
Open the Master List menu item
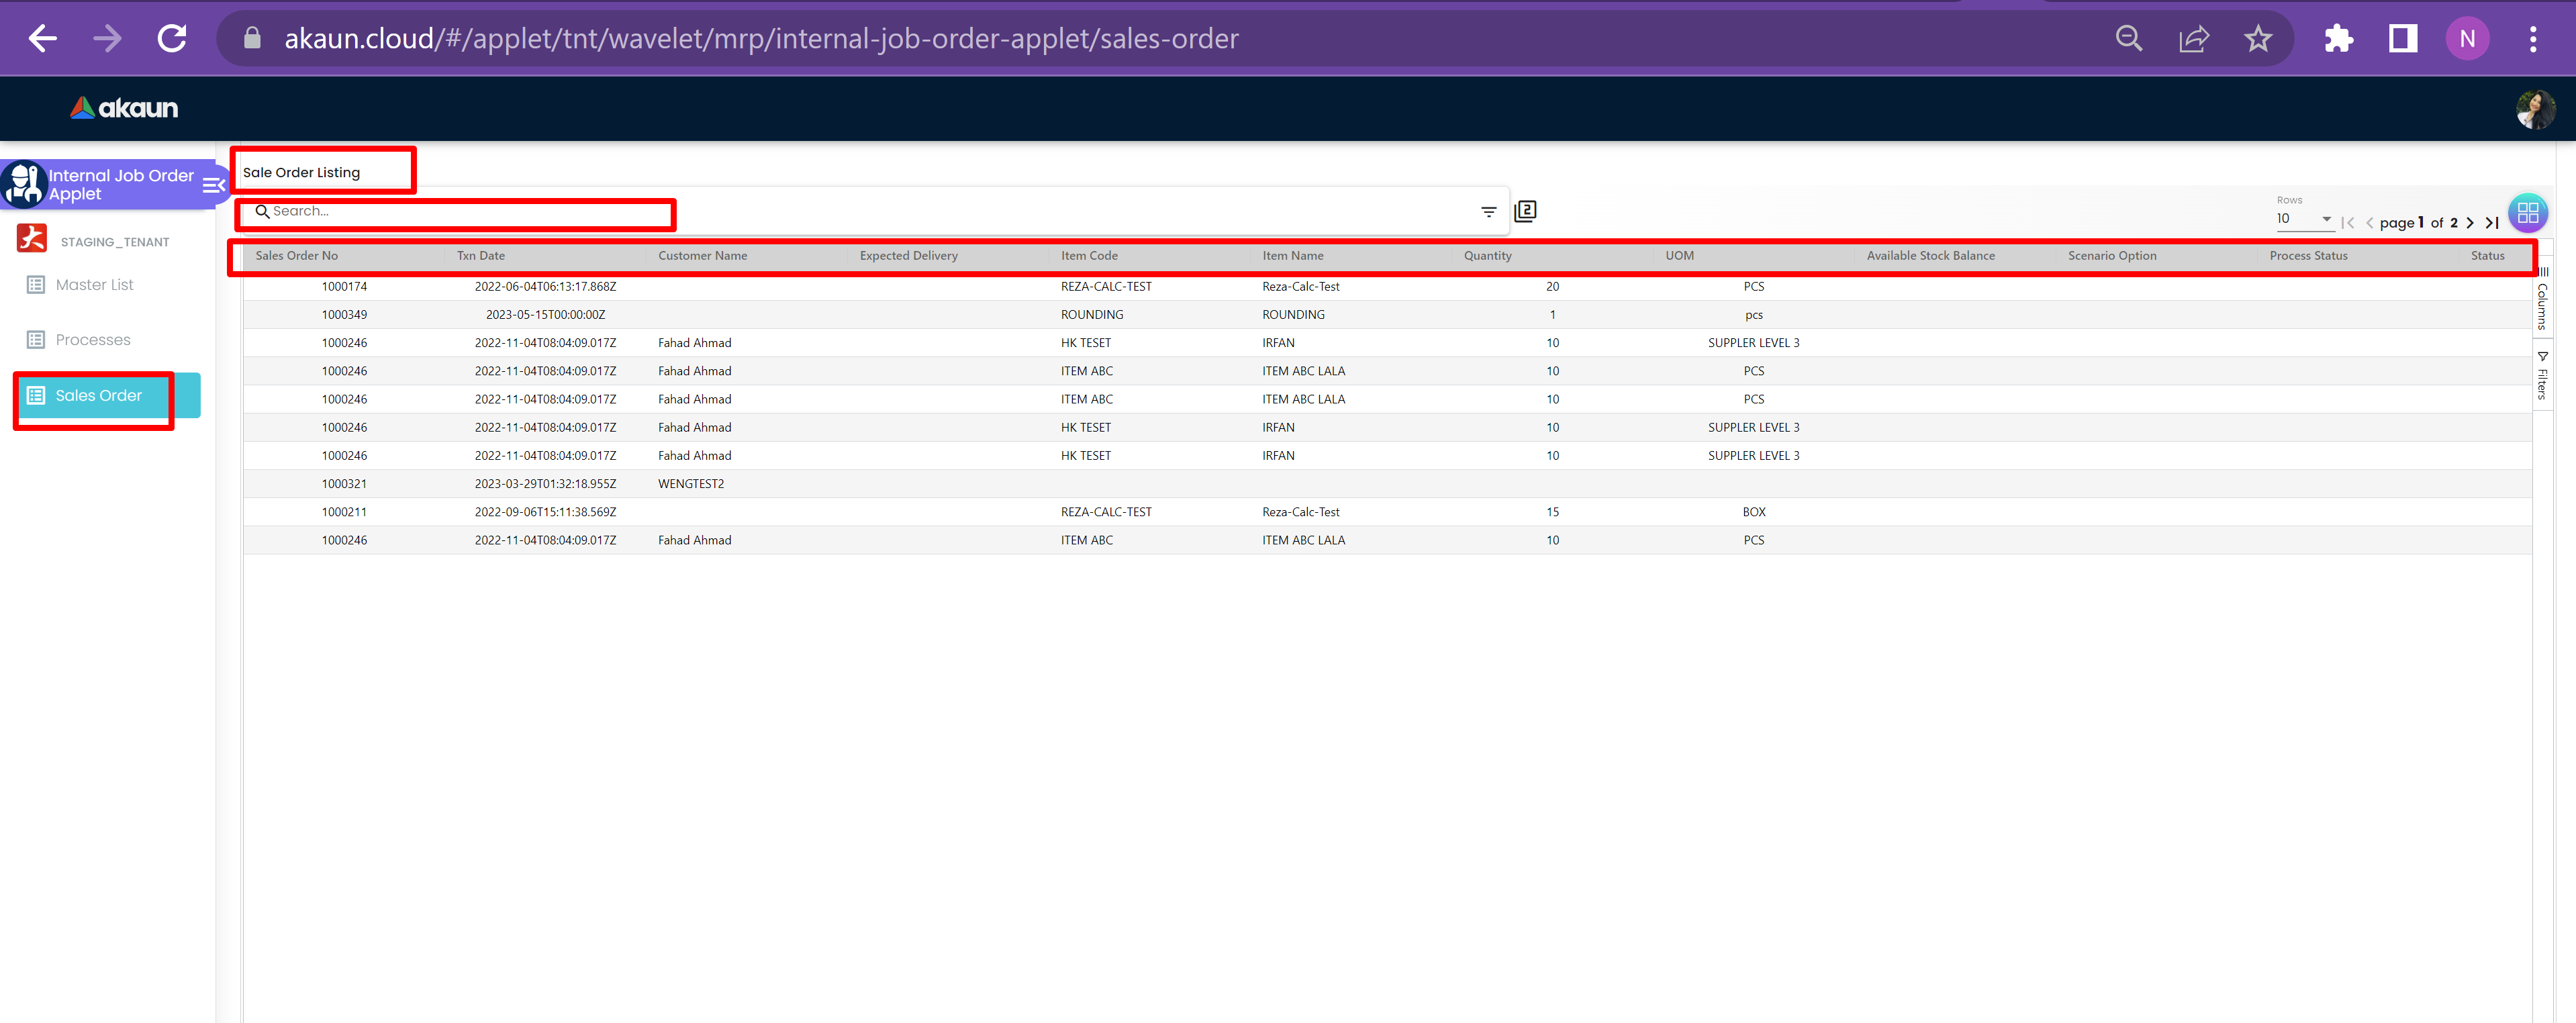[x=94, y=285]
